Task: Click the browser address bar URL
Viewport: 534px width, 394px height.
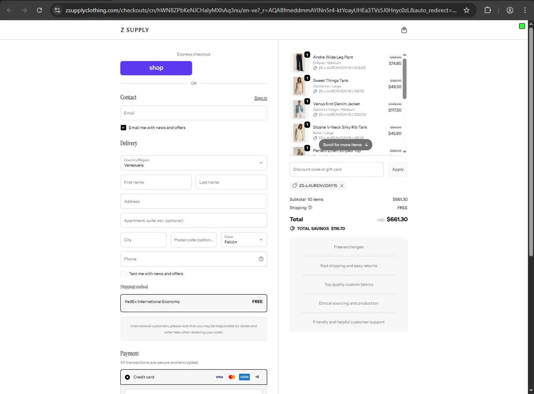Action: (261, 10)
